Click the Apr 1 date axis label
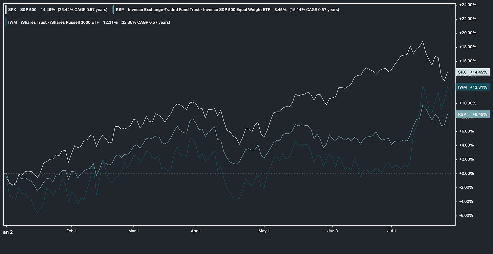The height and width of the screenshot is (254, 493). (196, 231)
